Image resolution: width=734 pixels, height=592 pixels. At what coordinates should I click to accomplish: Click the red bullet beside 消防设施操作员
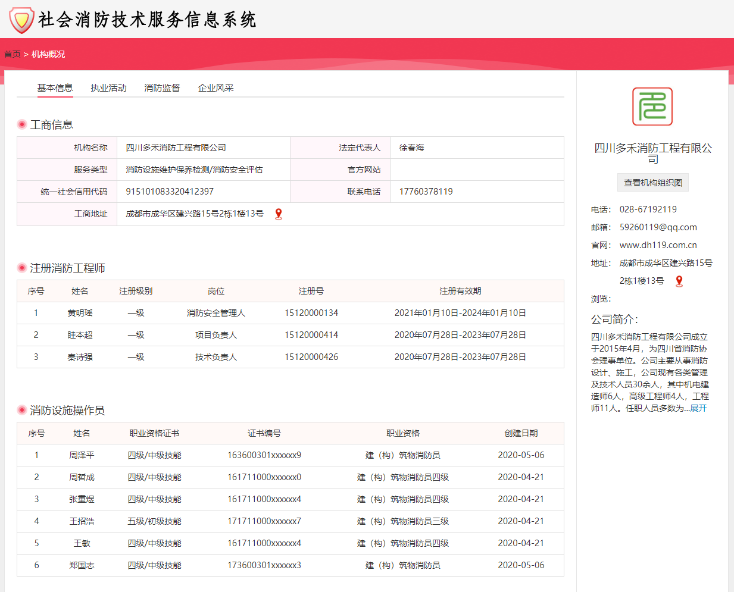[x=22, y=410]
